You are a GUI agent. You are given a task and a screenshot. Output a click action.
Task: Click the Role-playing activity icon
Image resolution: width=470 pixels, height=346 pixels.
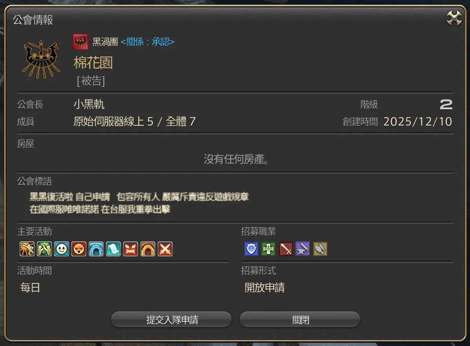[x=27, y=249]
